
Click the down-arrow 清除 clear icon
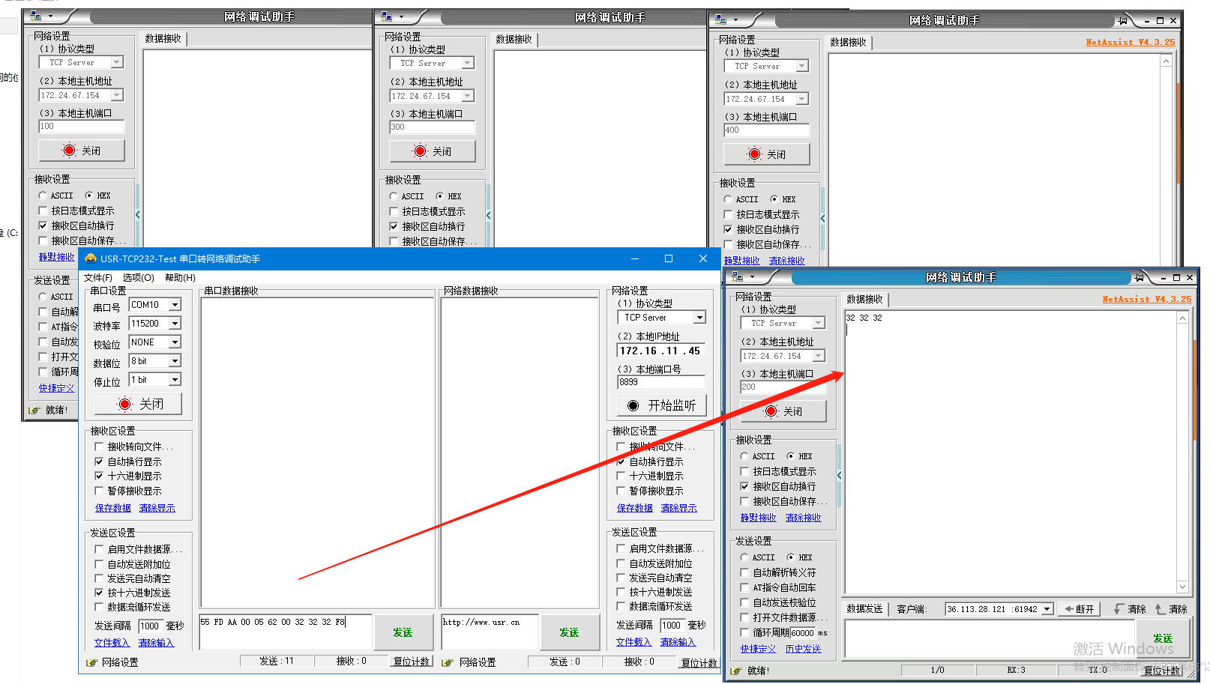(x=1119, y=609)
